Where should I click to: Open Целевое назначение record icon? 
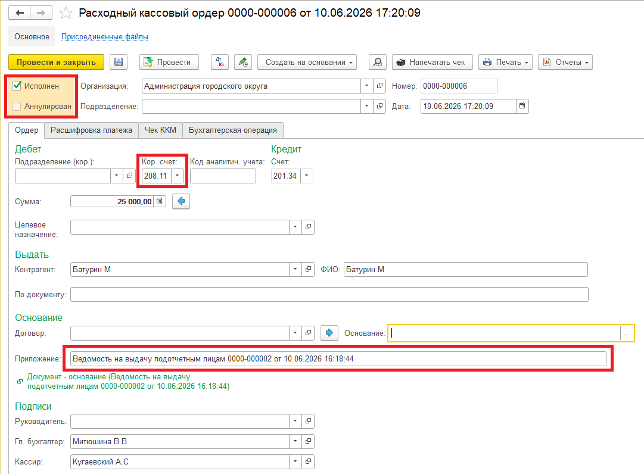coord(308,227)
